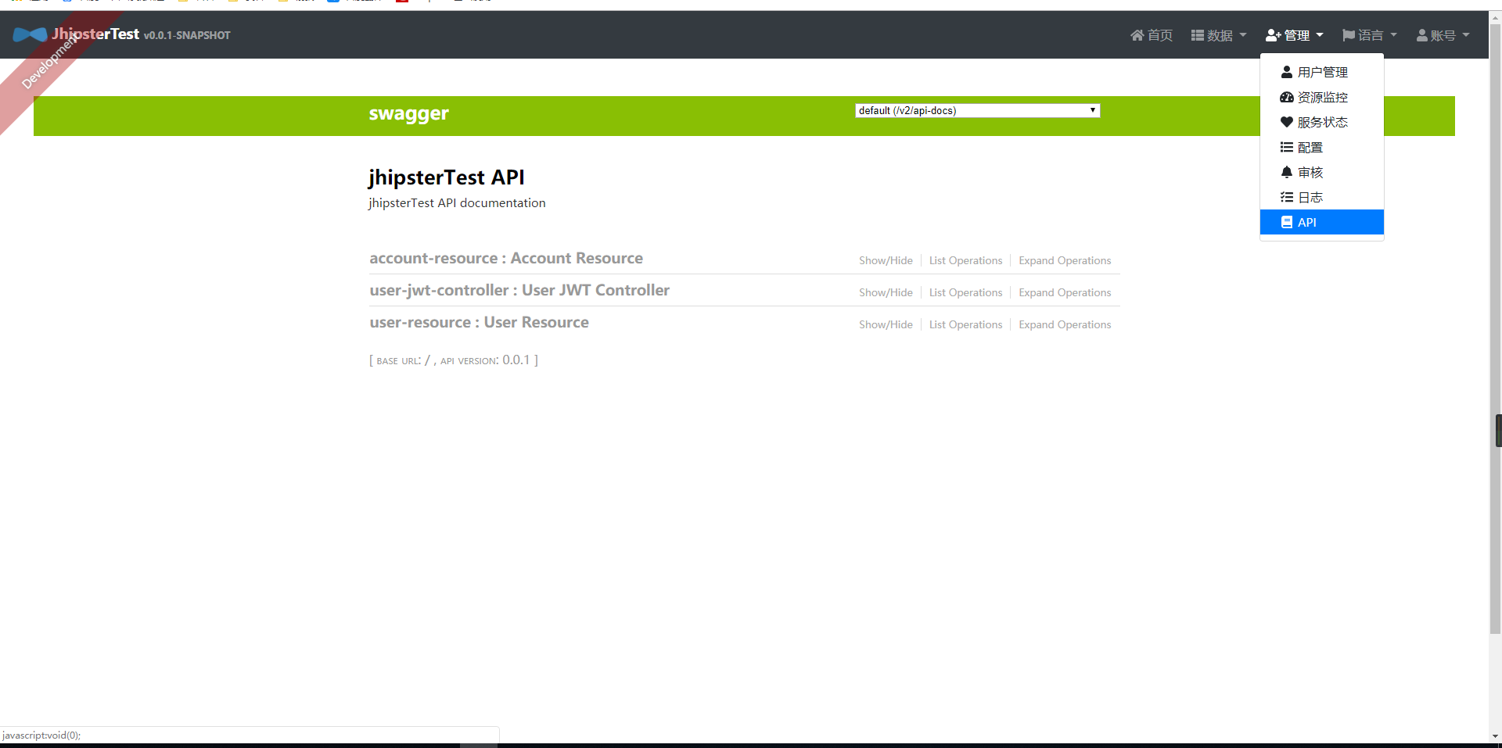1502x748 pixels.
Task: Select 审核 from the 管理 menu
Action: pos(1322,172)
